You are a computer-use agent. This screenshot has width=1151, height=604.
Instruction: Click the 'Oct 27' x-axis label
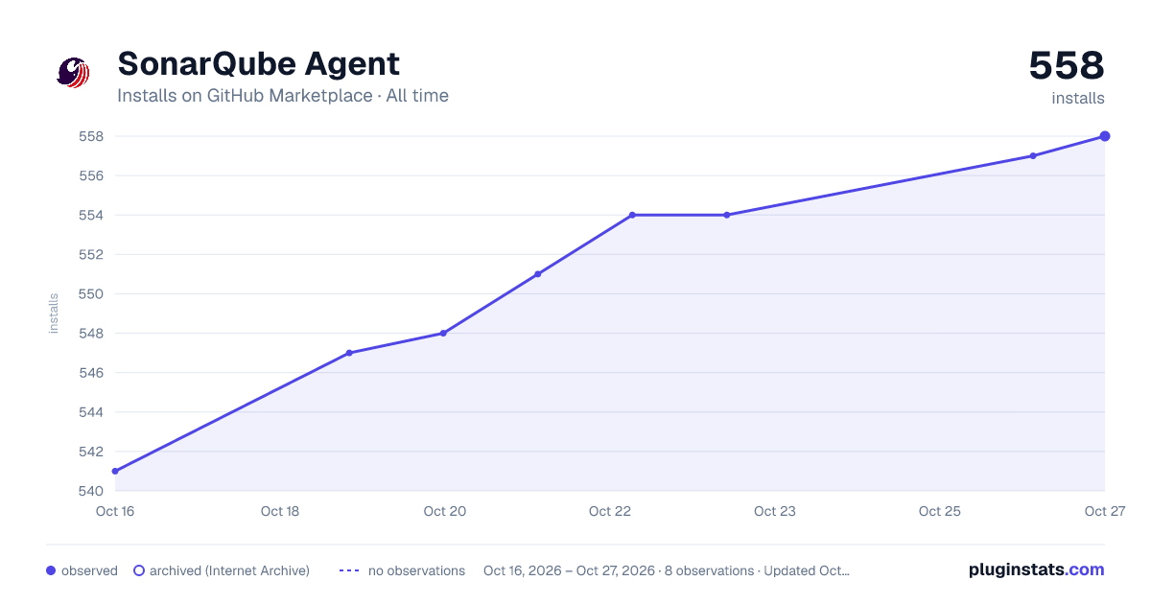[1104, 511]
